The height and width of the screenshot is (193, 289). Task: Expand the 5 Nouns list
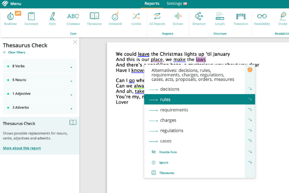[40, 80]
